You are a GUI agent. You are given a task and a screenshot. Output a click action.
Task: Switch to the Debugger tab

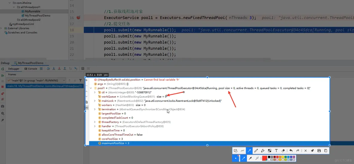pos(14,69)
